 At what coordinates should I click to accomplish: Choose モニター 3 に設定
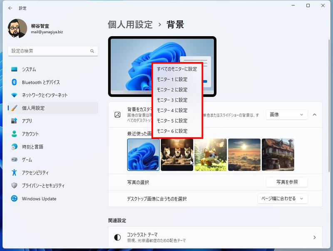[177, 100]
